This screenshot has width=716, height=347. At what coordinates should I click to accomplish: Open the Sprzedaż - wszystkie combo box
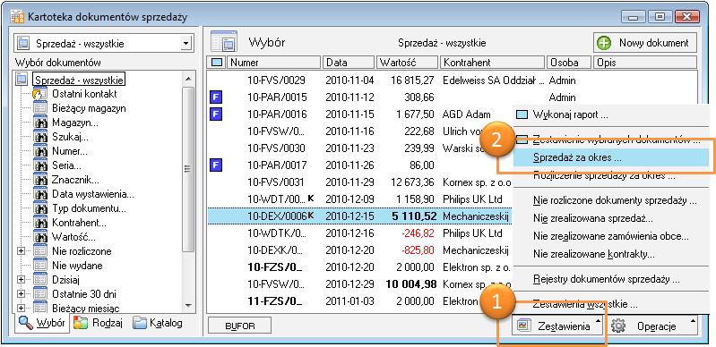(185, 44)
